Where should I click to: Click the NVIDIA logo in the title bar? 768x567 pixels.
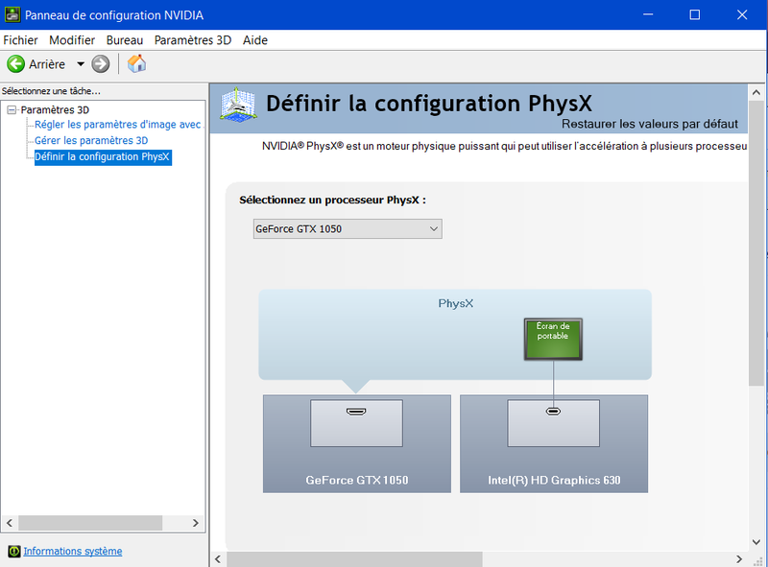(12, 15)
